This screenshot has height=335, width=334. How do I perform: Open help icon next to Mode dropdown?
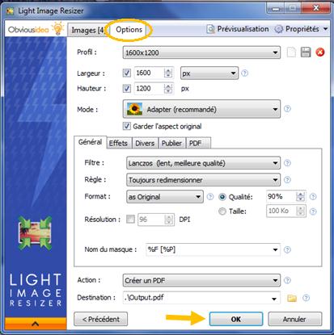coord(288,109)
